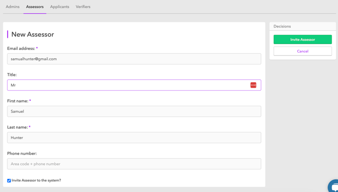This screenshot has width=338, height=192.
Task: Click the green Invite Assessor button
Action: (303, 40)
